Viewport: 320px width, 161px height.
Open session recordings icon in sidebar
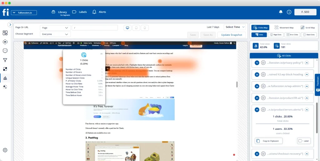pyautogui.click(x=5, y=42)
